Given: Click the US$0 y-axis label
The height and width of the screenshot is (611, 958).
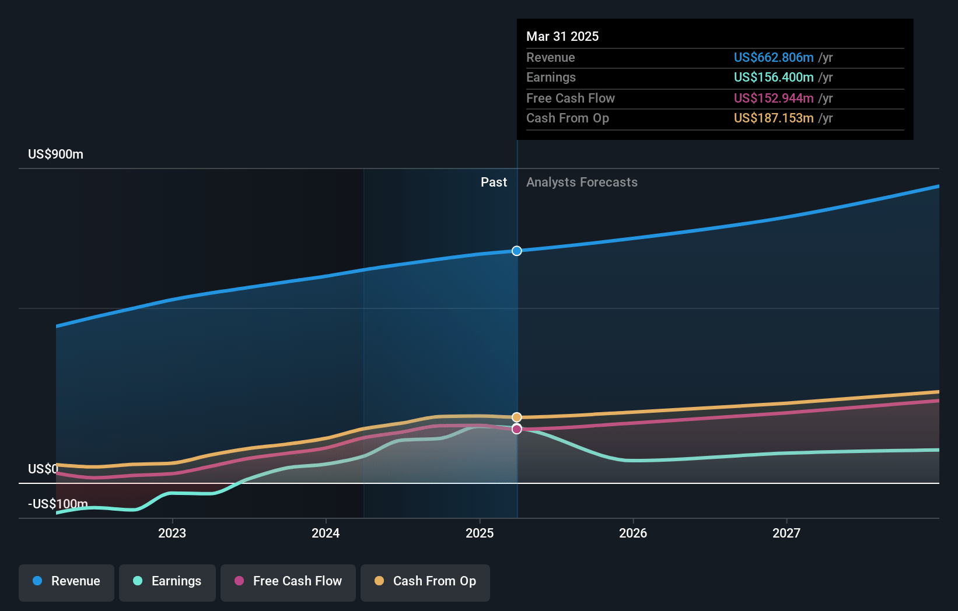Looking at the screenshot, I should [x=43, y=469].
